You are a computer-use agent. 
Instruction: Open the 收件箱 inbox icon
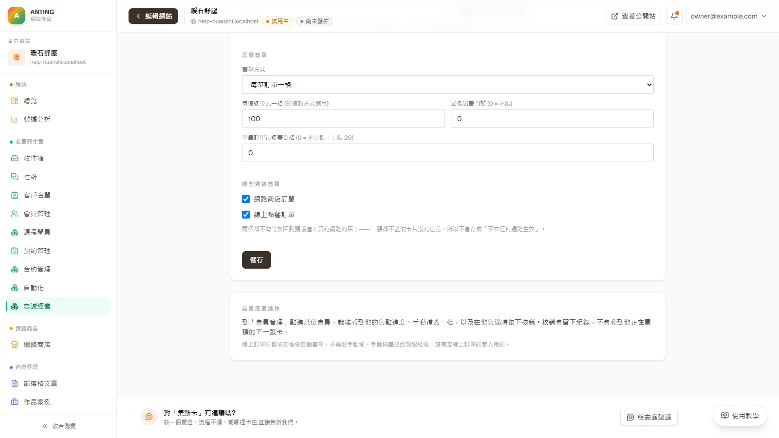15,158
